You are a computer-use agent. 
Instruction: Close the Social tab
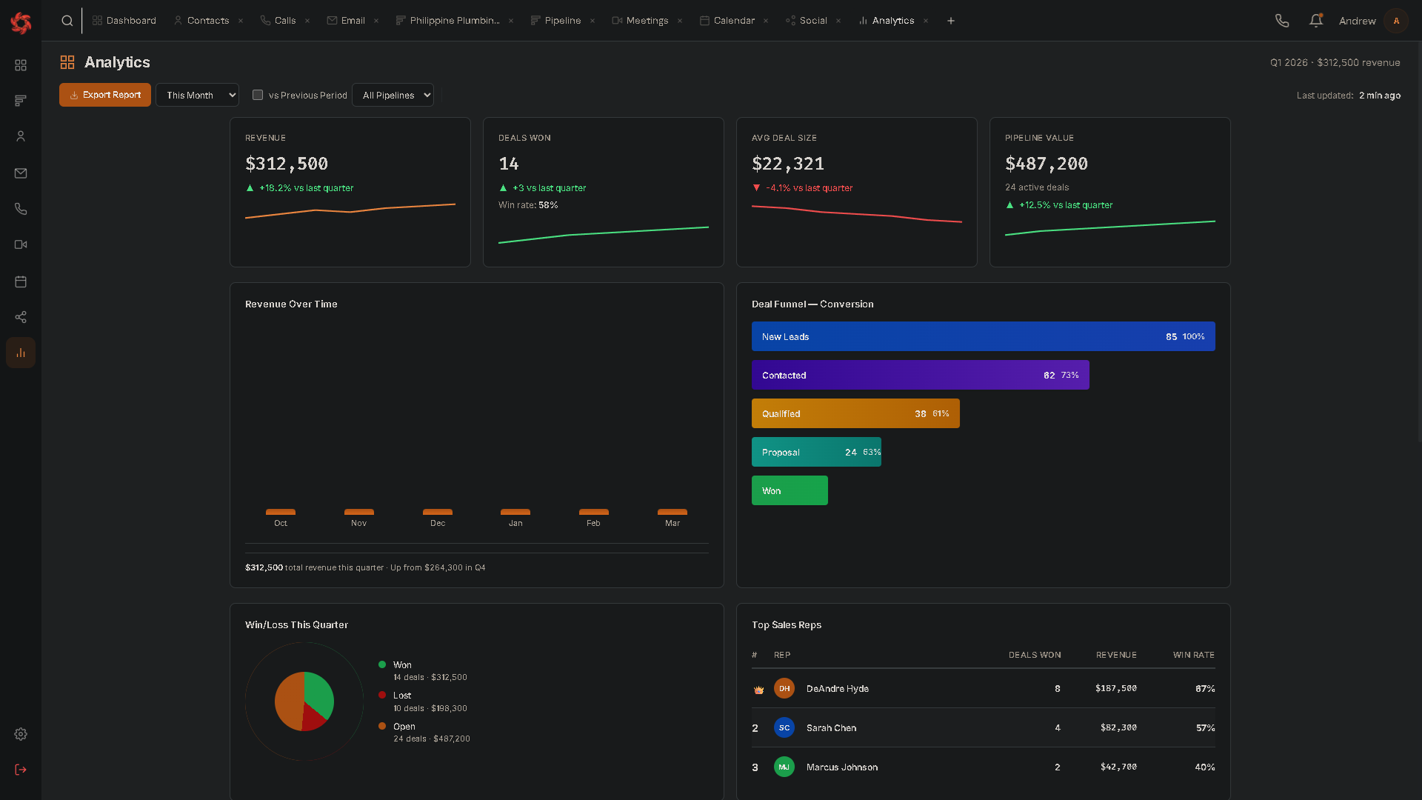(x=838, y=21)
